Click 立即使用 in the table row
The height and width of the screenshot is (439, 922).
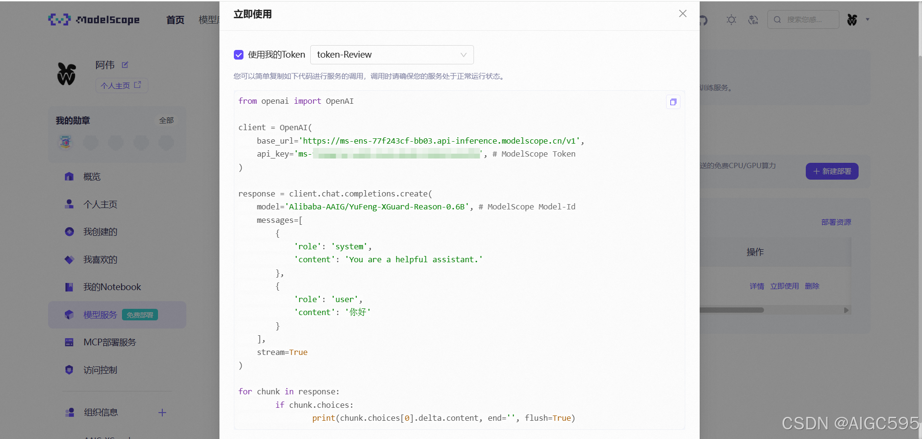[785, 286]
